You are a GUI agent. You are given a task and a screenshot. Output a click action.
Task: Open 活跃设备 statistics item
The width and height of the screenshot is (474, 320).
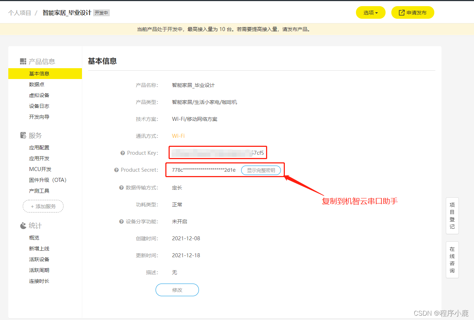39,259
